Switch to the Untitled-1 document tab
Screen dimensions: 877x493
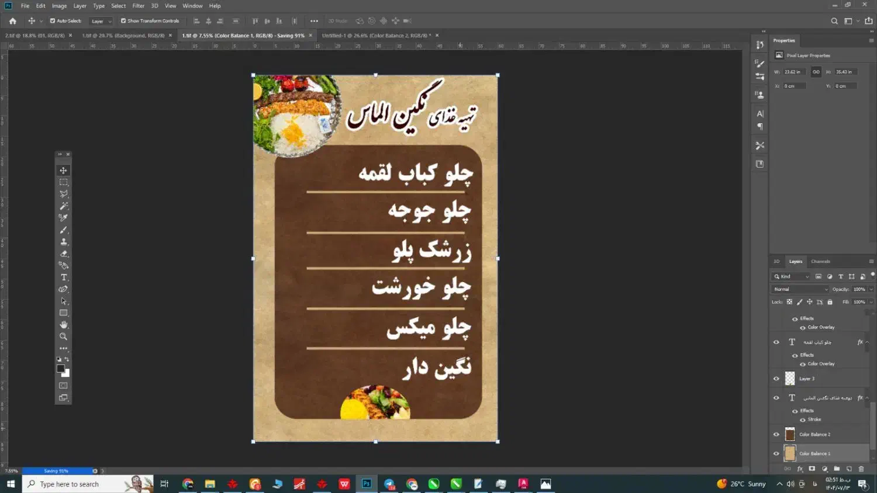(x=377, y=36)
